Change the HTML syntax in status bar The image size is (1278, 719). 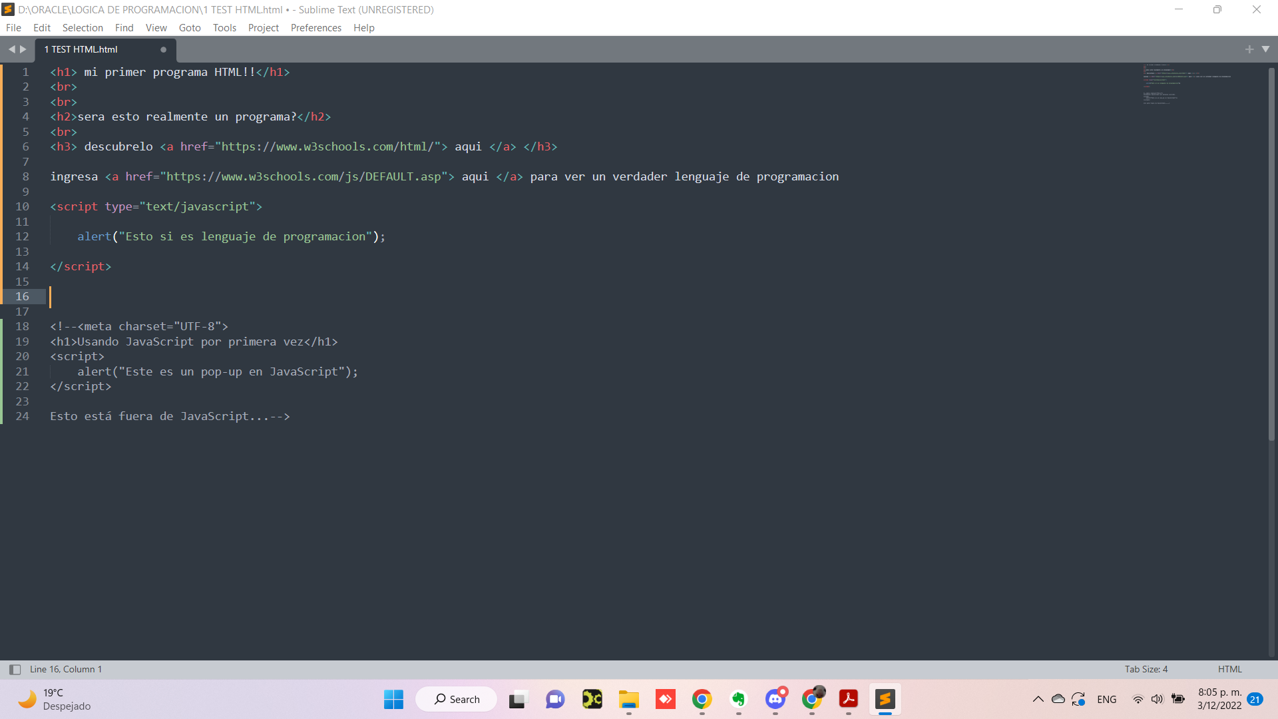1229,669
